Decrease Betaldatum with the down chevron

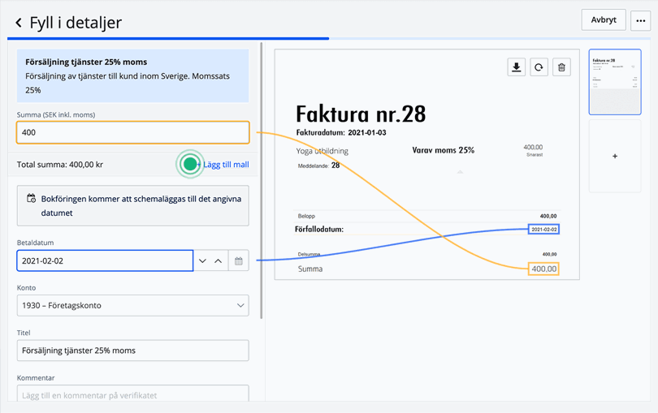click(x=202, y=260)
